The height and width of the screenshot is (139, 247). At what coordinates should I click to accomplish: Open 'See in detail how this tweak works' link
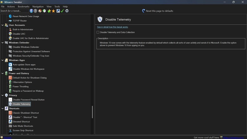point(112,27)
